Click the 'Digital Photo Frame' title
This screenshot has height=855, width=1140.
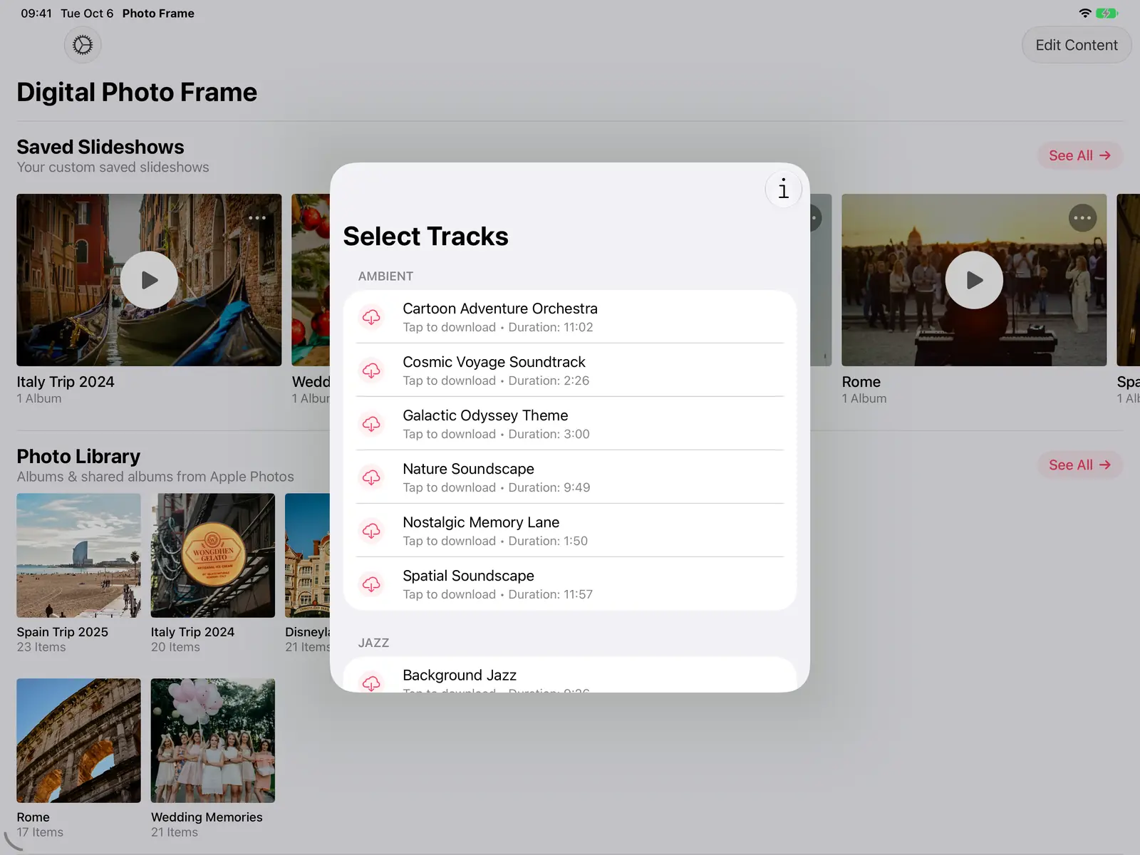coord(137,92)
